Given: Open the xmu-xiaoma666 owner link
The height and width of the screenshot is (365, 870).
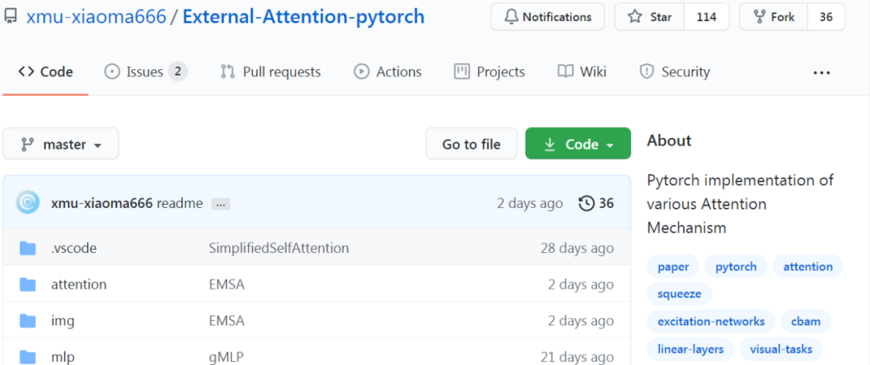Looking at the screenshot, I should click(x=96, y=17).
